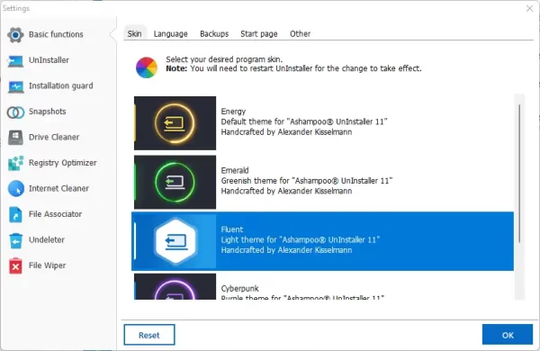Go to the Other tab

(300, 34)
